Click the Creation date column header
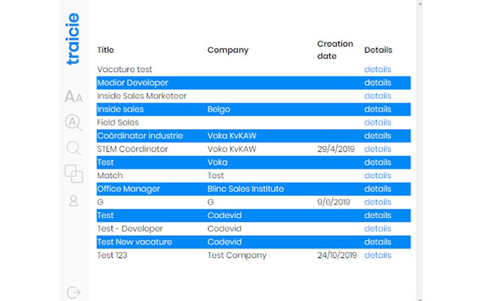This screenshot has height=301, width=482. click(x=335, y=50)
